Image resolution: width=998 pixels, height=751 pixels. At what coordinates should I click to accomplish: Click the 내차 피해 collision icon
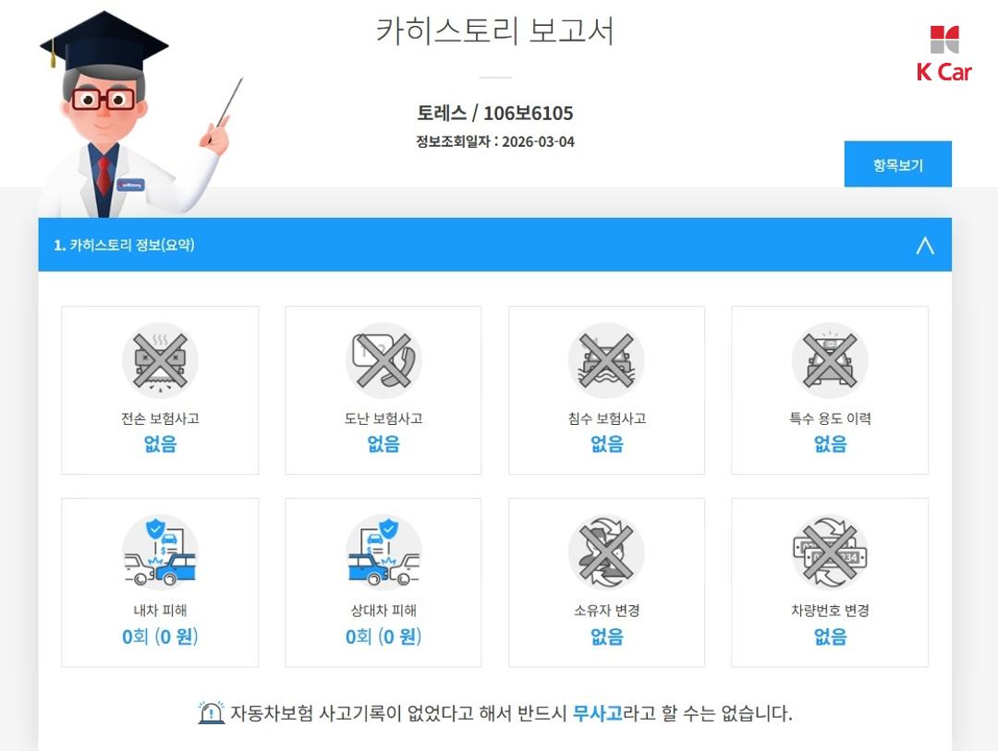(161, 552)
